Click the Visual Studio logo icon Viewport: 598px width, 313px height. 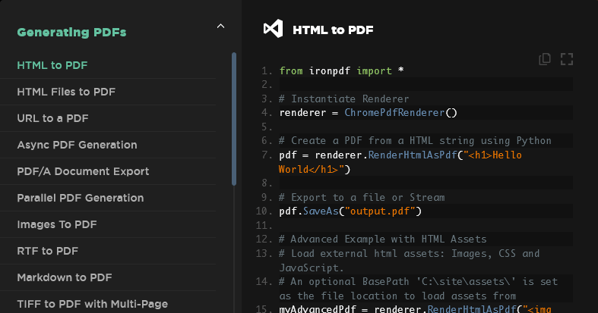[x=273, y=29]
